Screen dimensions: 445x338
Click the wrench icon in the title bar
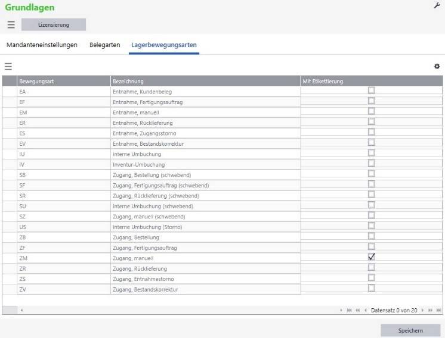coord(436,5)
